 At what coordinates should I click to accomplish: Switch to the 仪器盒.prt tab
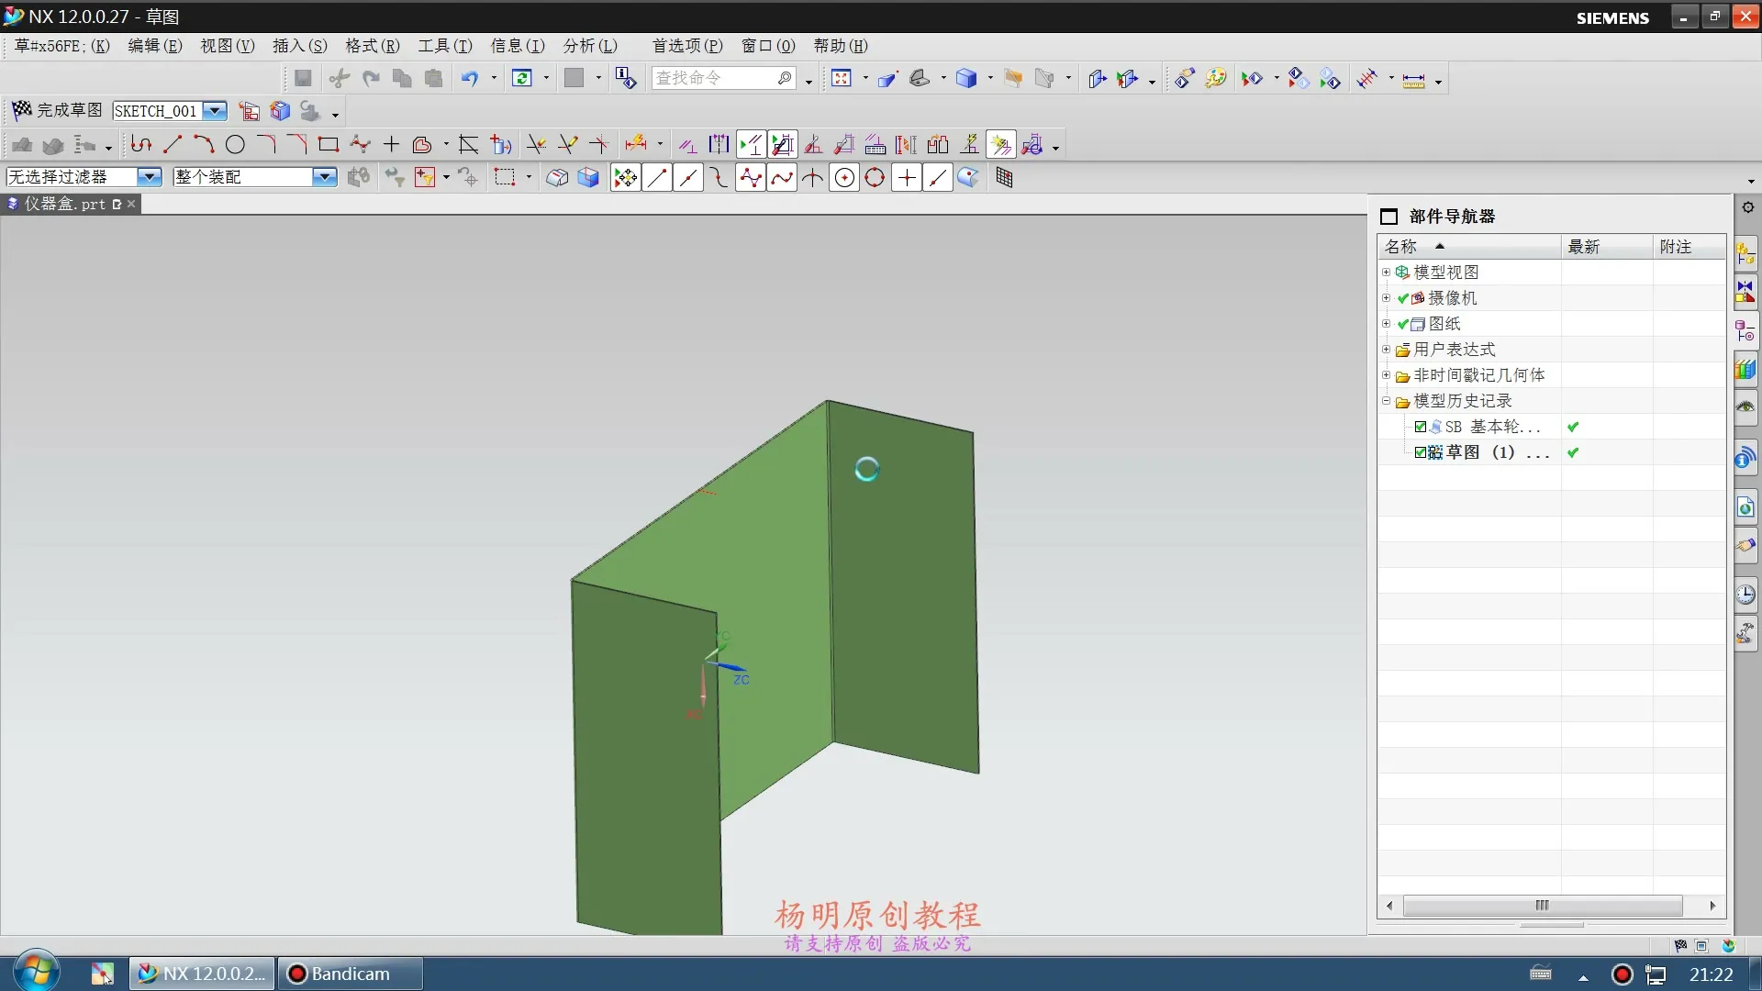point(64,204)
